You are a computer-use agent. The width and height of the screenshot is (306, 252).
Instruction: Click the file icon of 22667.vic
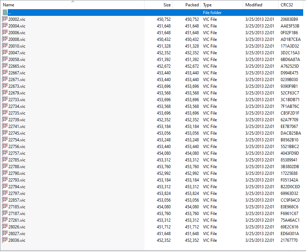click(x=5, y=73)
